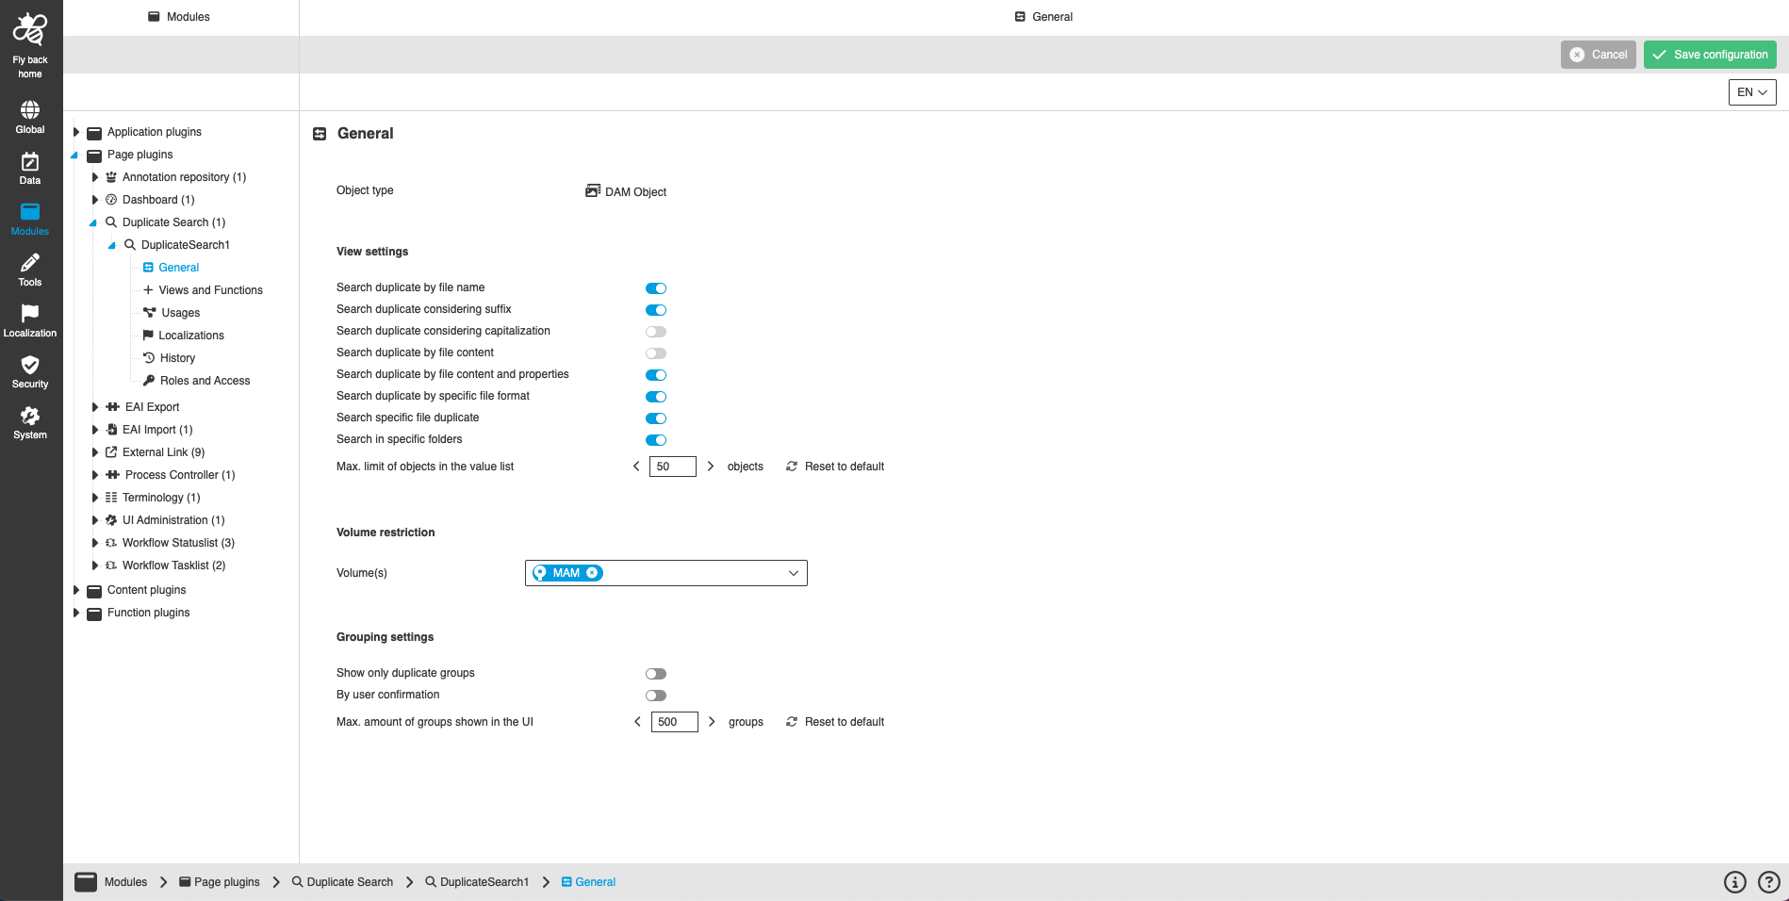Open the info icon in the bottom bar

tap(1735, 882)
